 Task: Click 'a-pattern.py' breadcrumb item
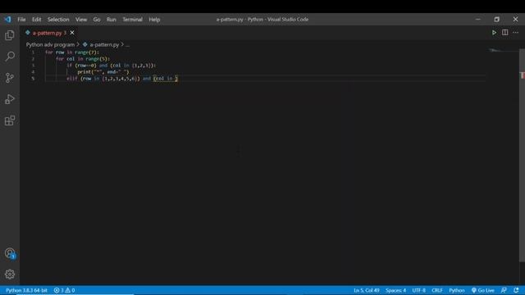(104, 44)
